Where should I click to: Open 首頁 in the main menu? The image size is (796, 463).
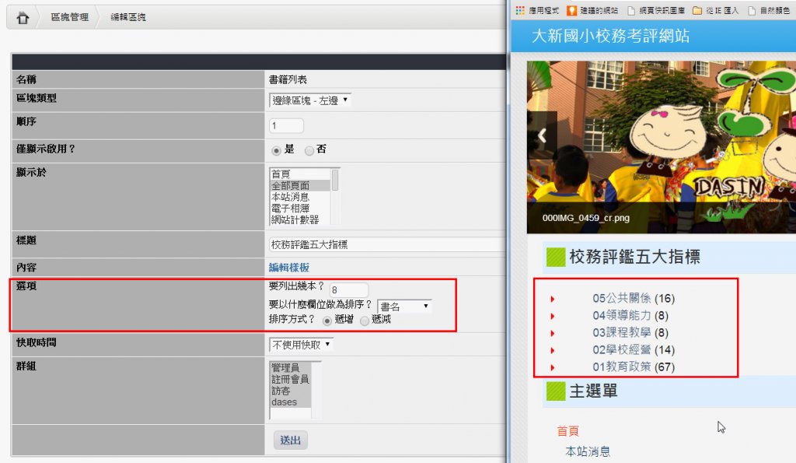tap(567, 431)
